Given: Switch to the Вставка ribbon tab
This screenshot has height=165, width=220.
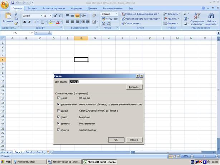Looking at the screenshot, I should point(32,9).
